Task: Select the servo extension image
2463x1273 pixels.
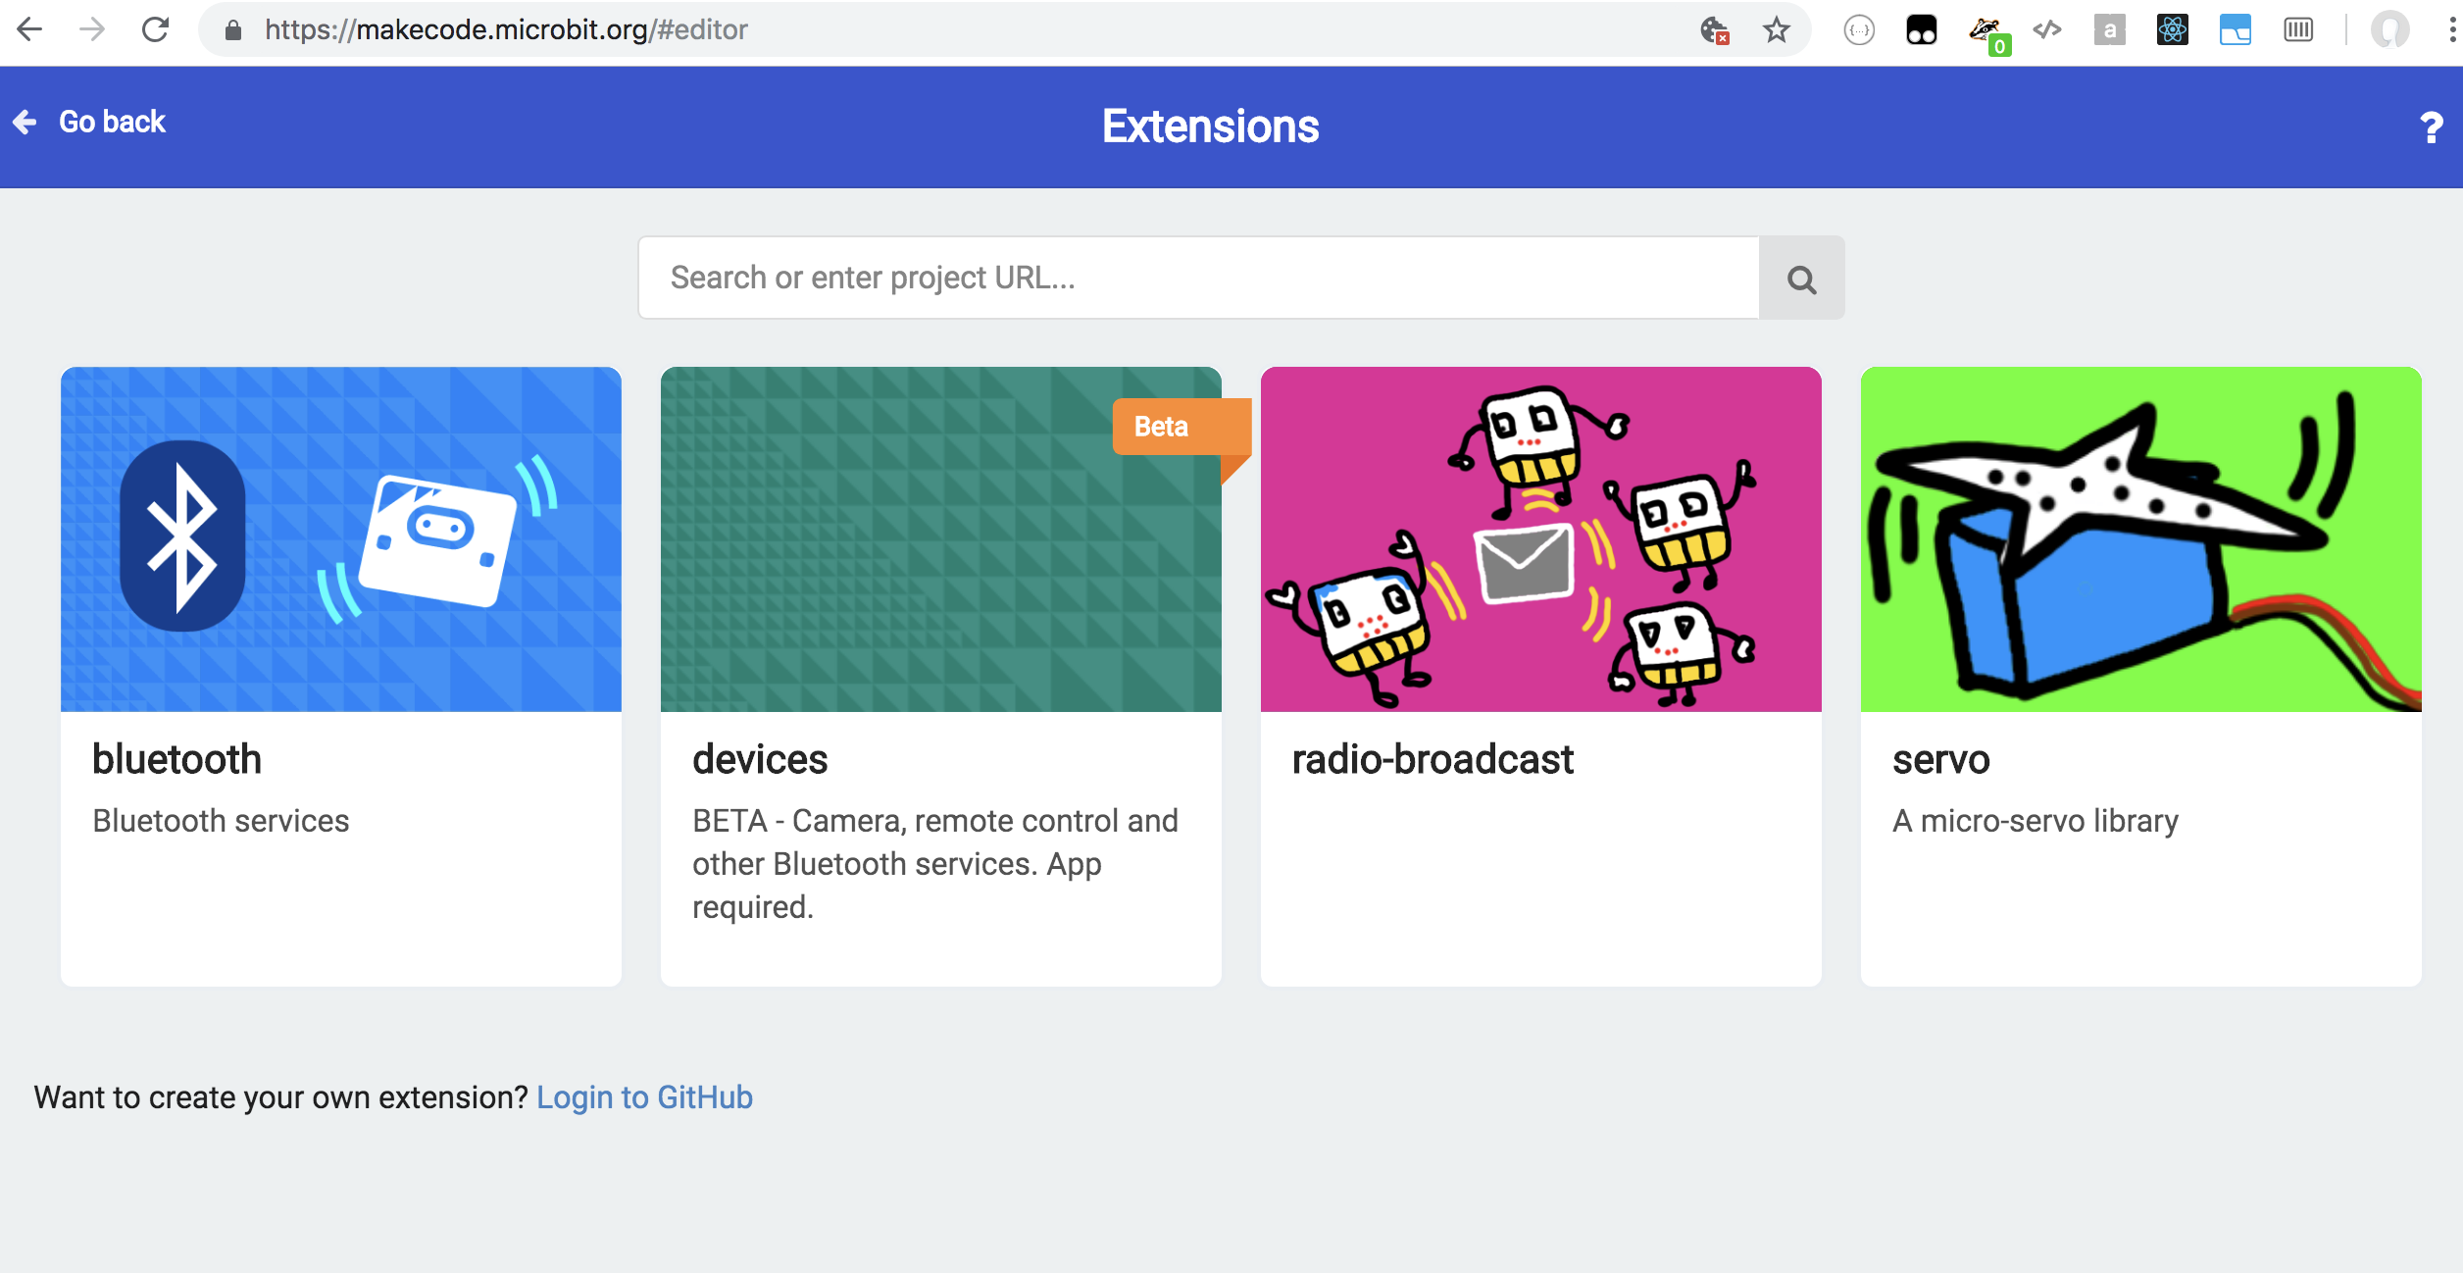Action: 2140,538
